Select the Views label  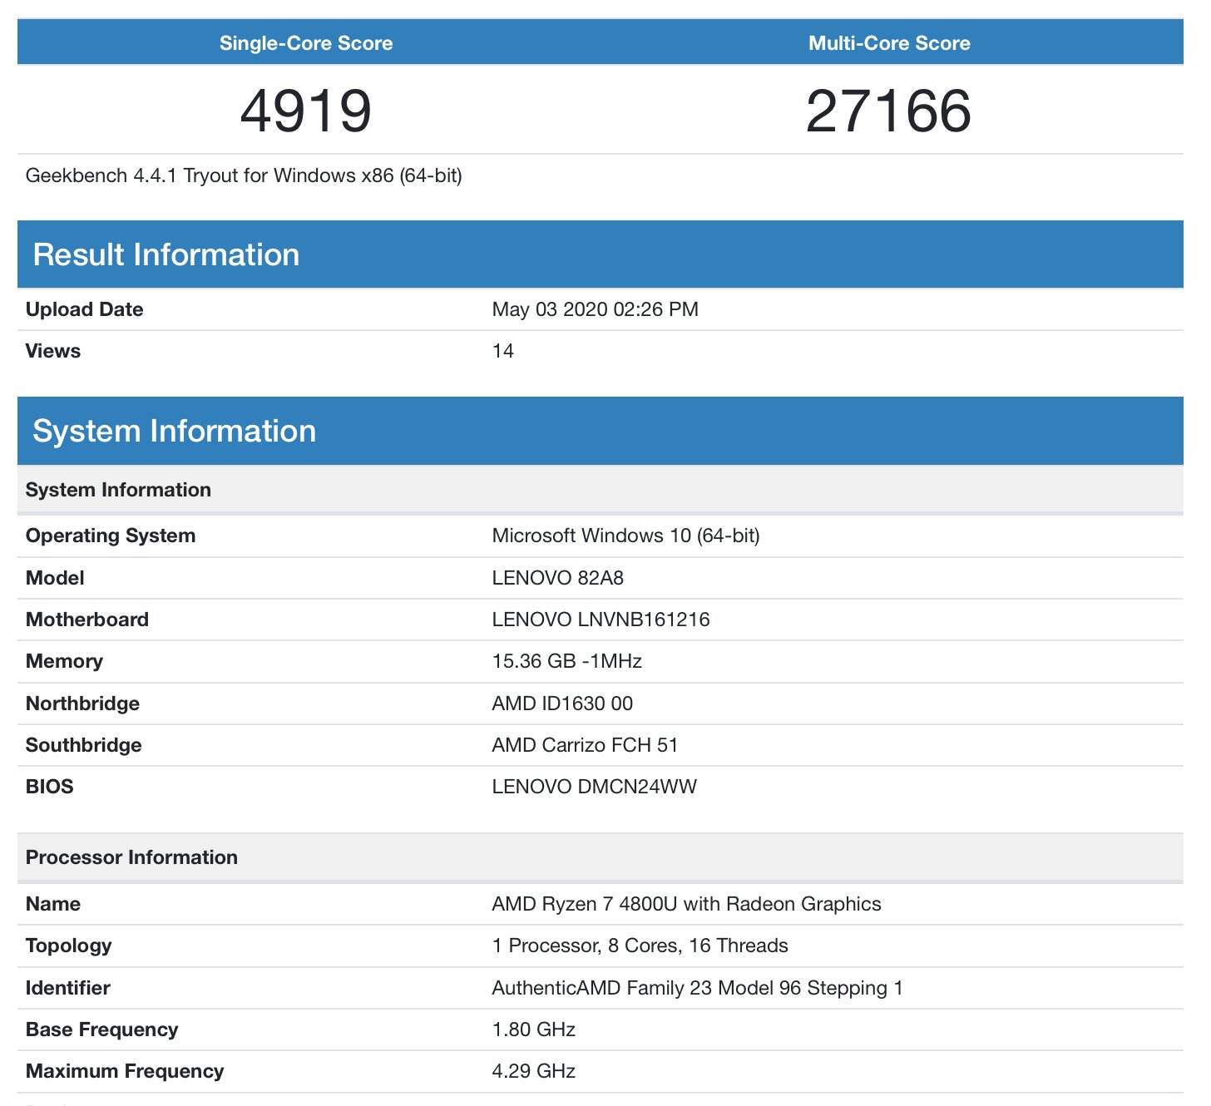pyautogui.click(x=53, y=351)
